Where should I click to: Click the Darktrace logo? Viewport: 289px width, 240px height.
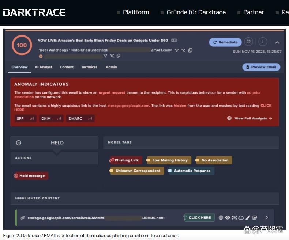tap(34, 12)
